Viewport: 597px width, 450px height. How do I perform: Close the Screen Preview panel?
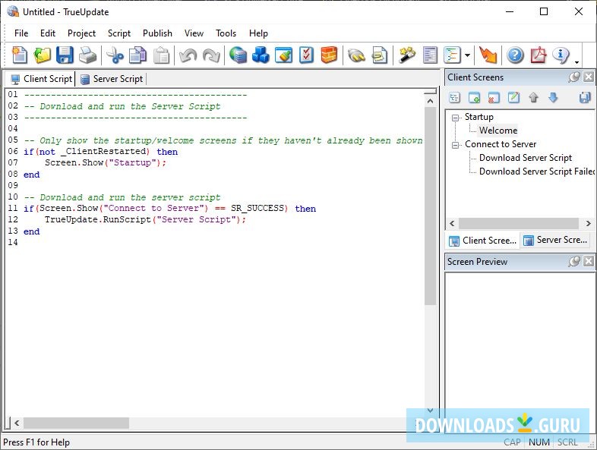(x=589, y=262)
